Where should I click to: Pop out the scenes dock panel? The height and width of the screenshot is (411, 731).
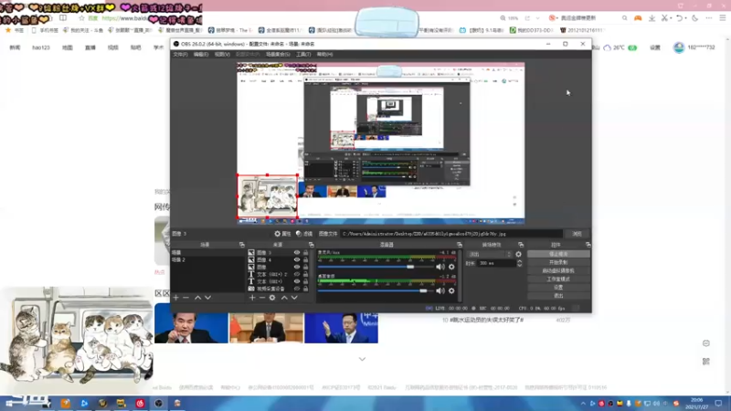point(241,245)
